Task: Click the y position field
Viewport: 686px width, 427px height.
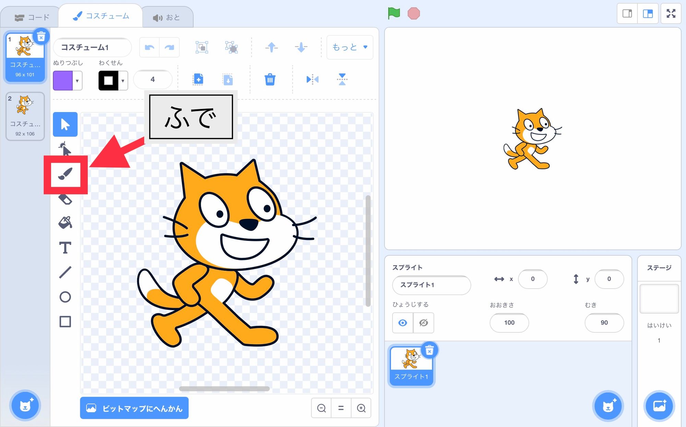Action: point(609,279)
